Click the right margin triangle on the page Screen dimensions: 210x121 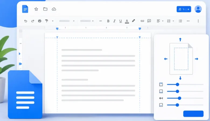coord(140,37)
